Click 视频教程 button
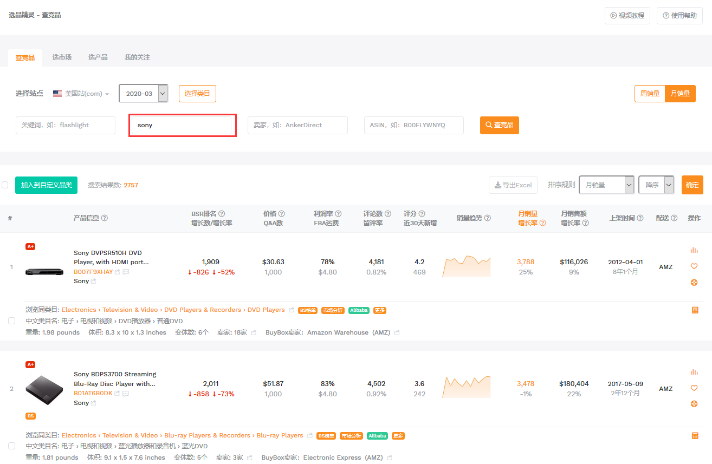This screenshot has height=464, width=712. [x=627, y=16]
